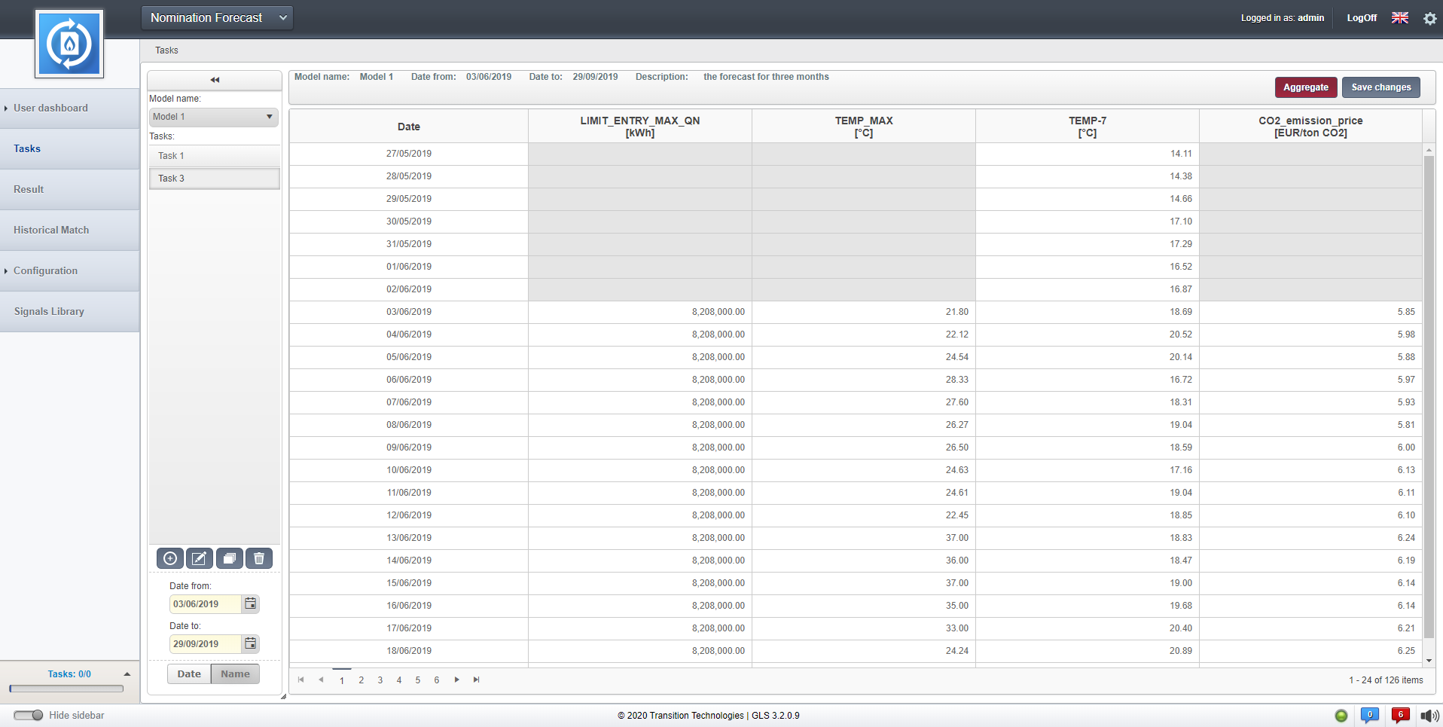Click the add new task plus icon

pyautogui.click(x=170, y=558)
